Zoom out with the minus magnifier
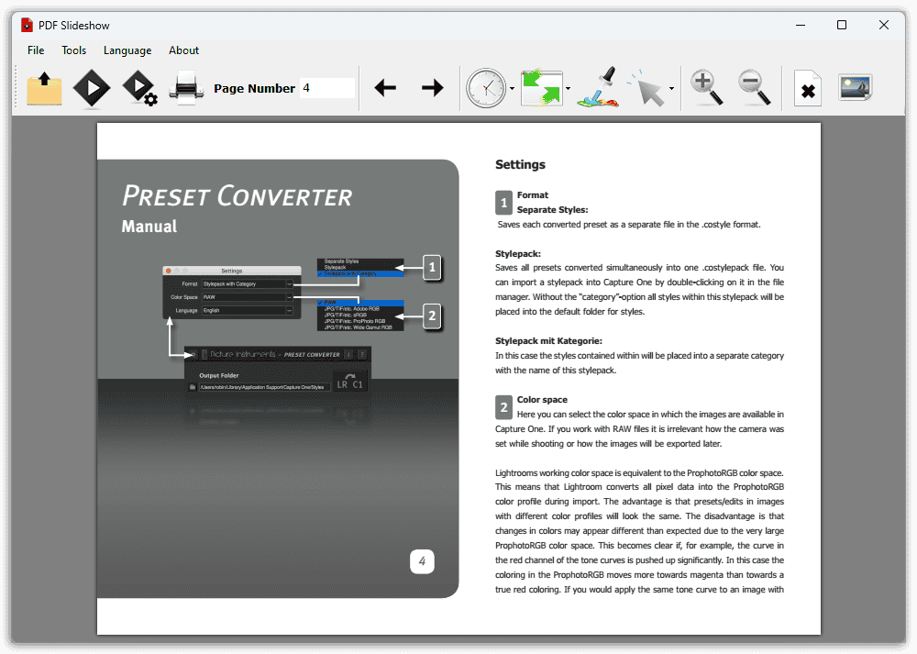The image size is (917, 654). click(754, 88)
